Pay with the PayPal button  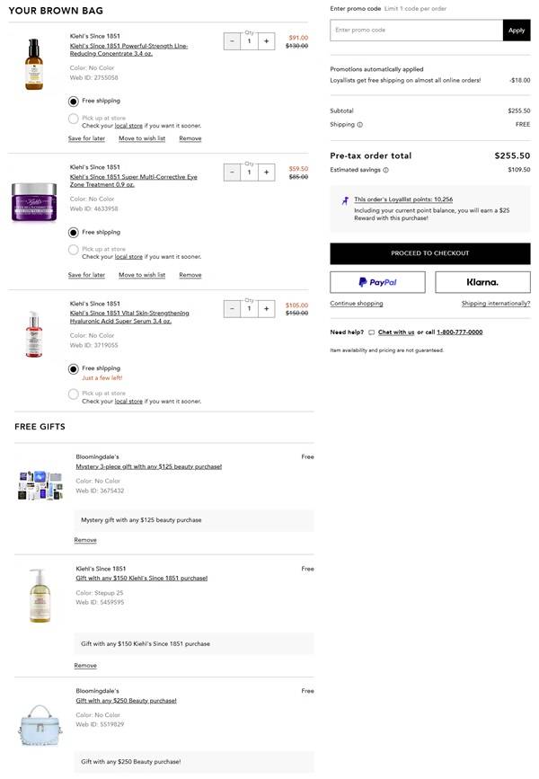377,282
